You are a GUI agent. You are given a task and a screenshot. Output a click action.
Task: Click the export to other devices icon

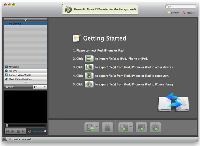click(123, 127)
